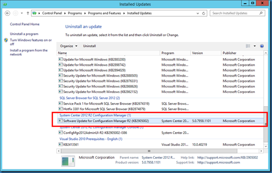Click the details pane program thumbnail
Image resolution: width=272 pixels, height=173 pixels.
[x=68, y=161]
